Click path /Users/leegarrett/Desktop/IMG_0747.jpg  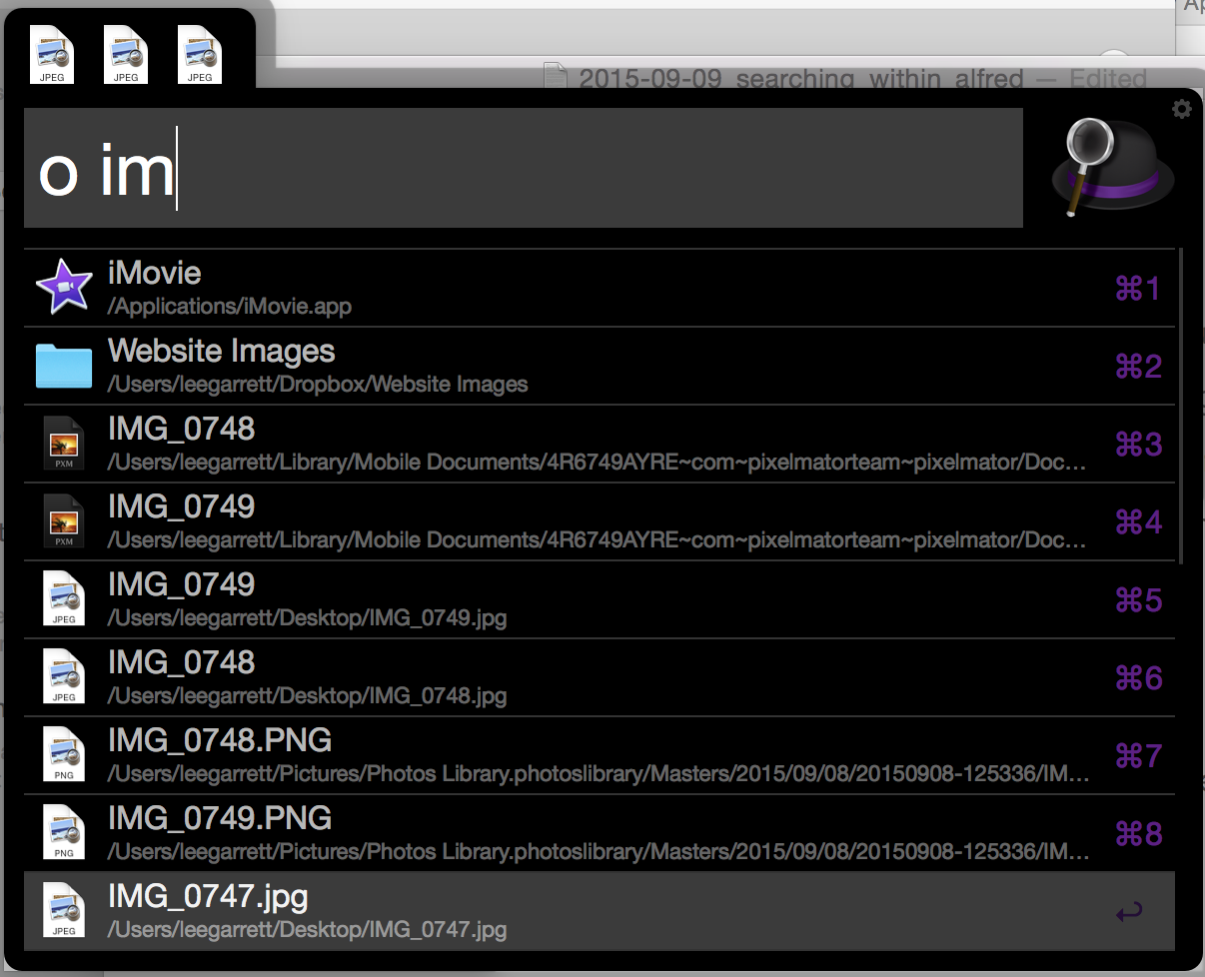tap(308, 930)
